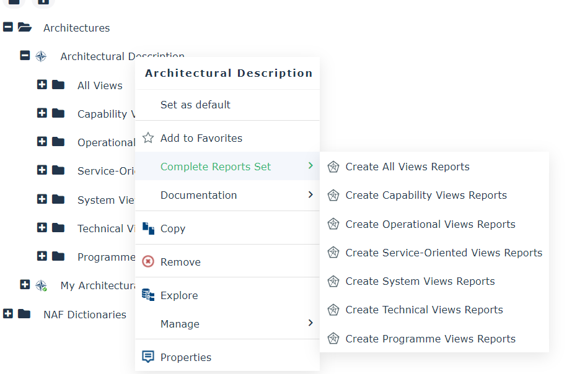Choose Create Service-Oriented Views Reports
567x374 pixels.
[x=444, y=253]
